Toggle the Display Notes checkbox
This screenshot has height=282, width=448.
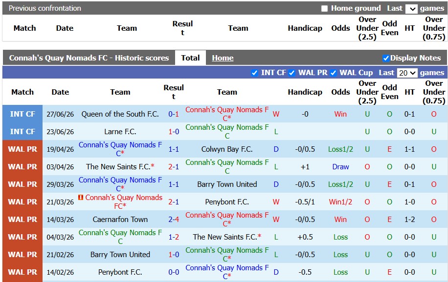(386, 58)
